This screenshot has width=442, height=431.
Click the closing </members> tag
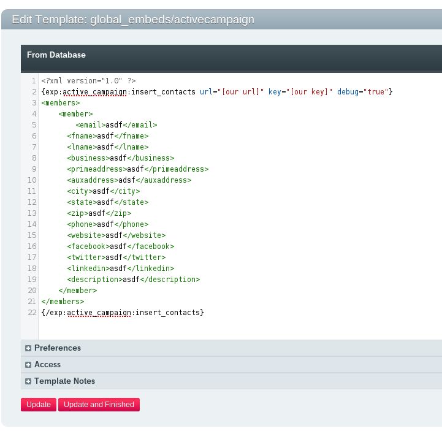click(x=63, y=302)
